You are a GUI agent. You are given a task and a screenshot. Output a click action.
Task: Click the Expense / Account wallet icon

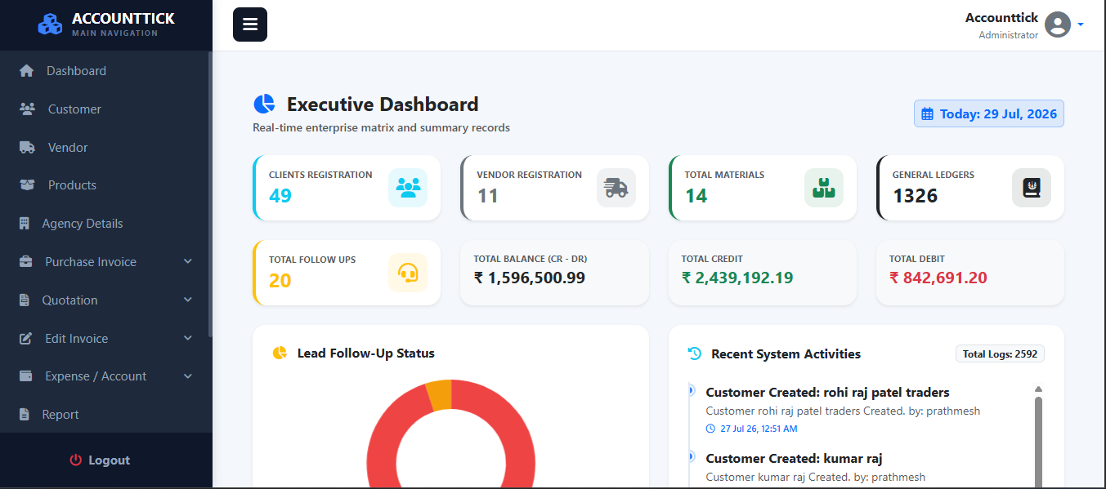[x=26, y=376]
